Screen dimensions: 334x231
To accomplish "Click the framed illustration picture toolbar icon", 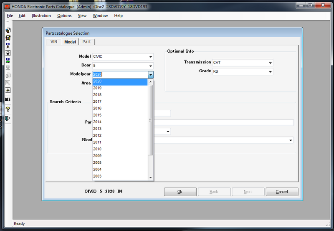I will coord(8,90).
